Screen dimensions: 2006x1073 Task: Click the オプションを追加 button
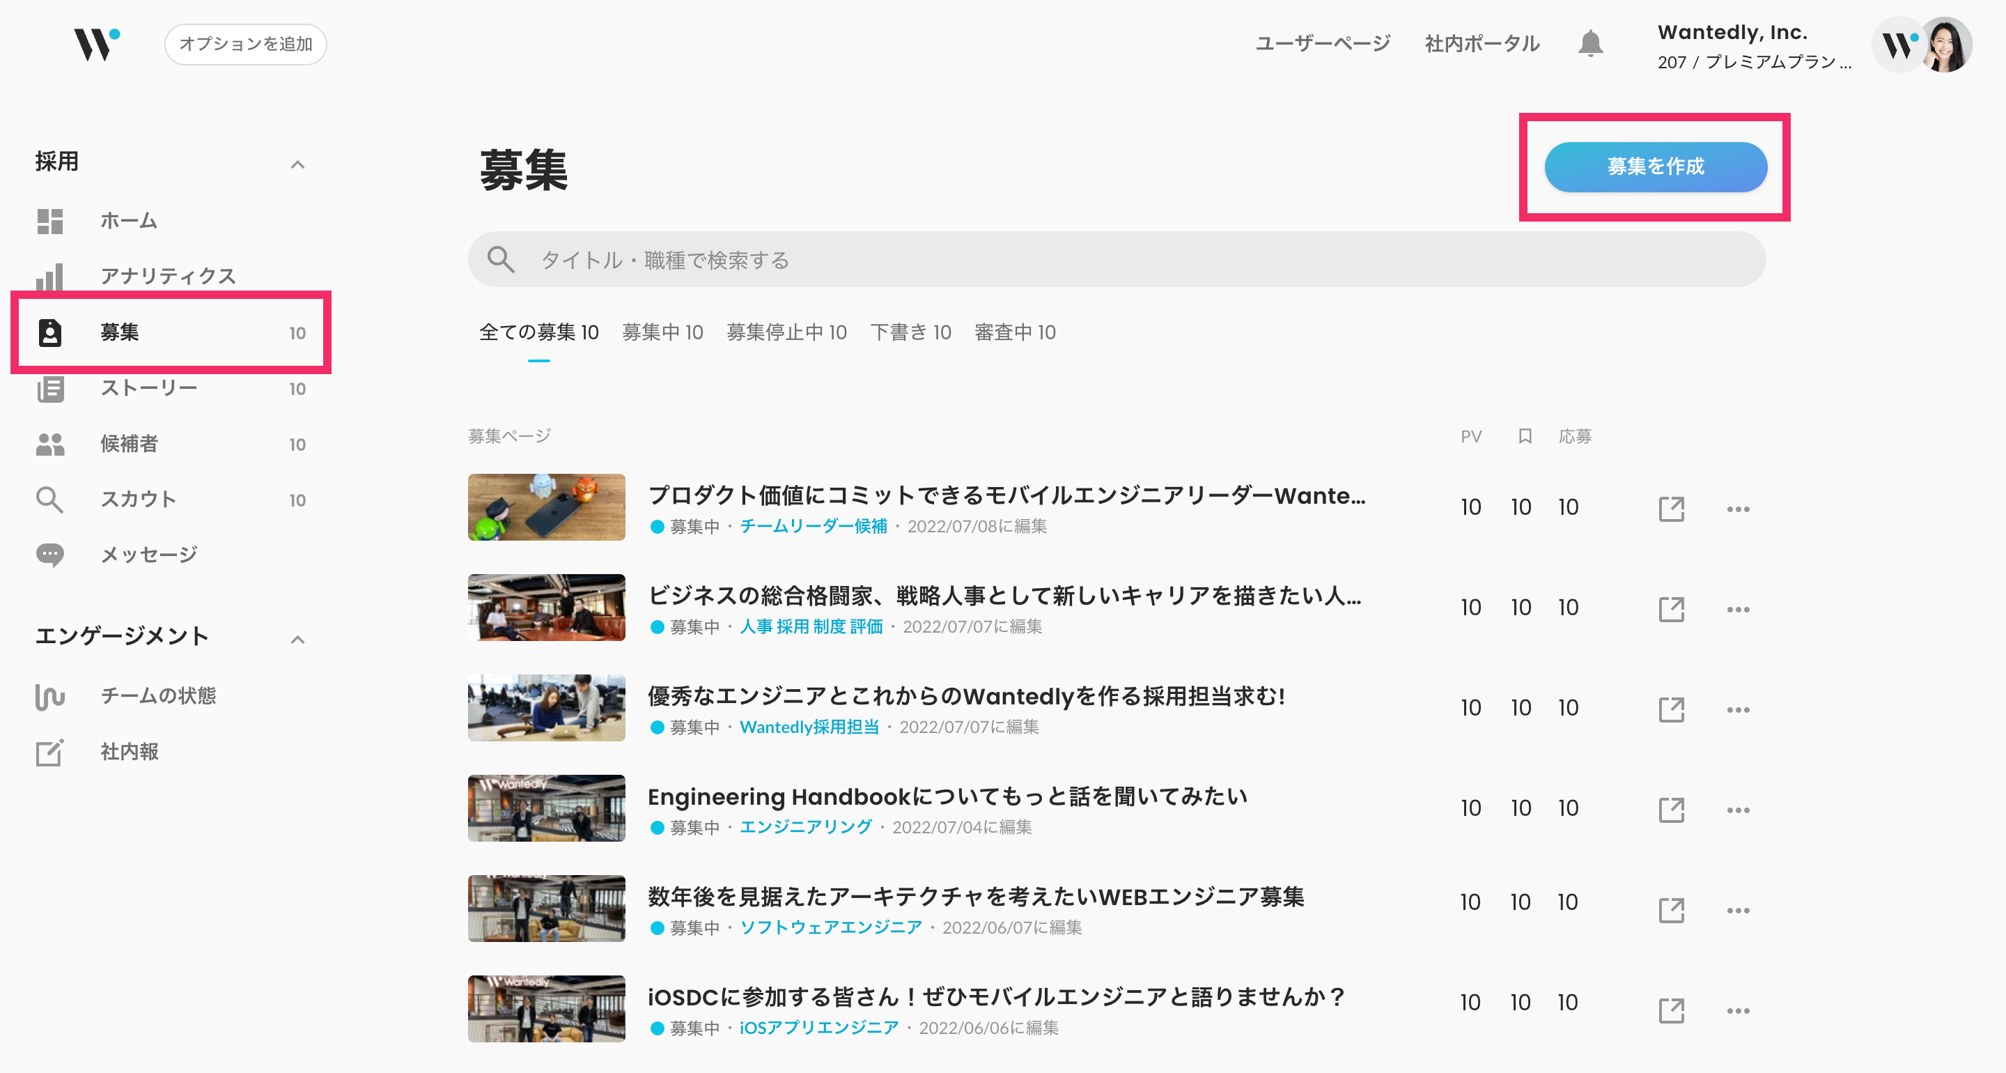click(x=245, y=44)
